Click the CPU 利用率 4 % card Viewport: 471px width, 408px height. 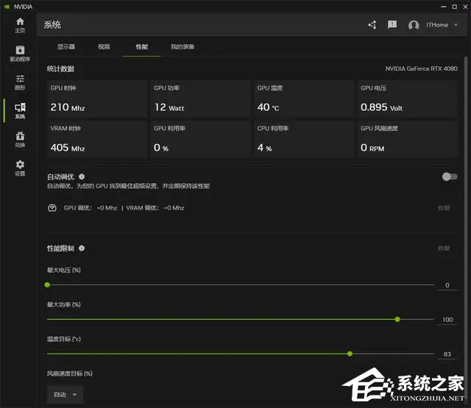304,139
